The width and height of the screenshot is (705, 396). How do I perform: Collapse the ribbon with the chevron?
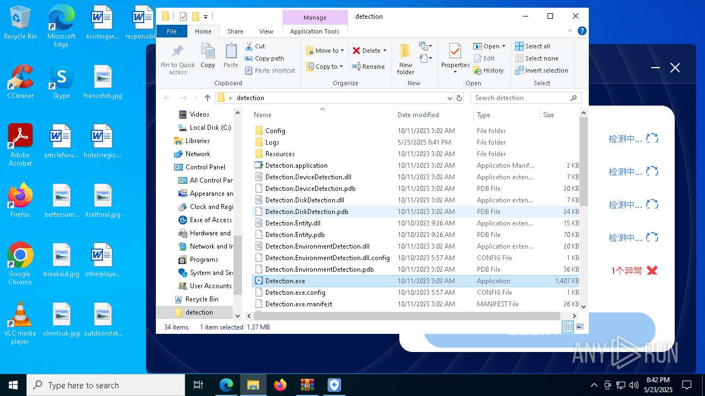click(x=571, y=31)
